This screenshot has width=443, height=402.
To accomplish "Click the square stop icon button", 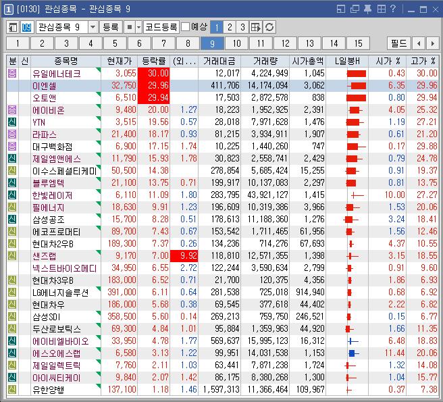I will 130,28.
